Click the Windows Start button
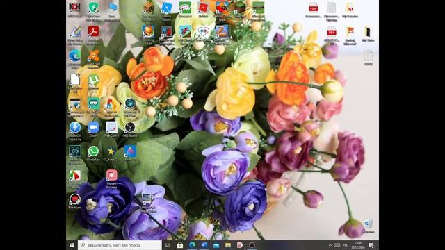445x250 pixels. (72, 245)
